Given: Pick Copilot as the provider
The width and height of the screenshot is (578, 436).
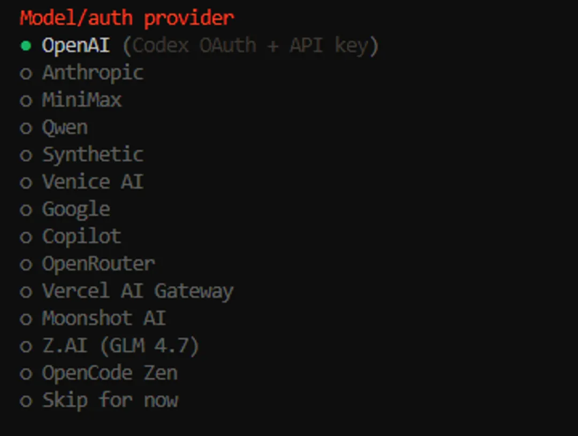Looking at the screenshot, I should tap(81, 237).
